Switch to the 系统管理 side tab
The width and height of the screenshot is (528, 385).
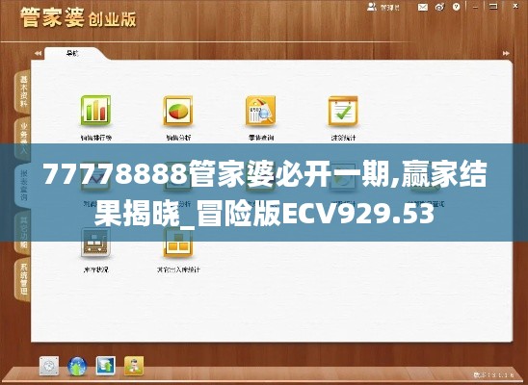[x=23, y=280]
